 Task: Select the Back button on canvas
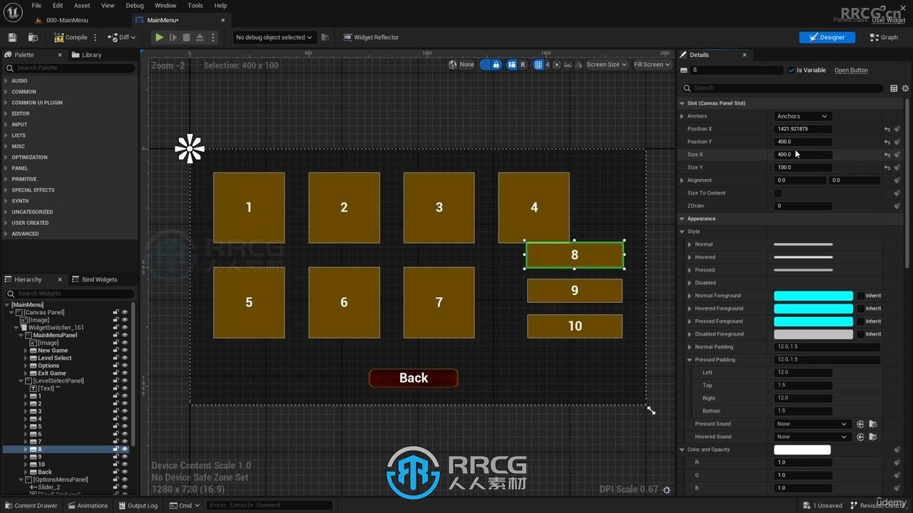[x=413, y=378]
